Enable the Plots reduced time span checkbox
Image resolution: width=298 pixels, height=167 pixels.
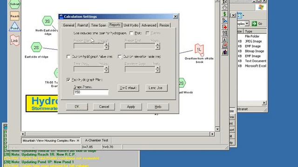click(x=131, y=33)
